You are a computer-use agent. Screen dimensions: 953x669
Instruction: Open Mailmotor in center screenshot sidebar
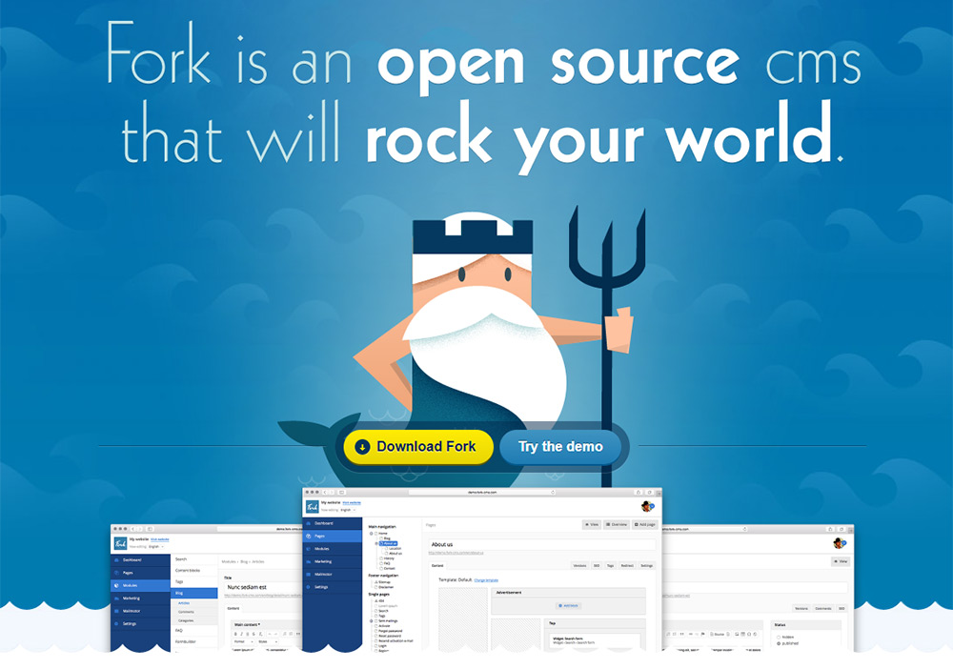click(332, 575)
